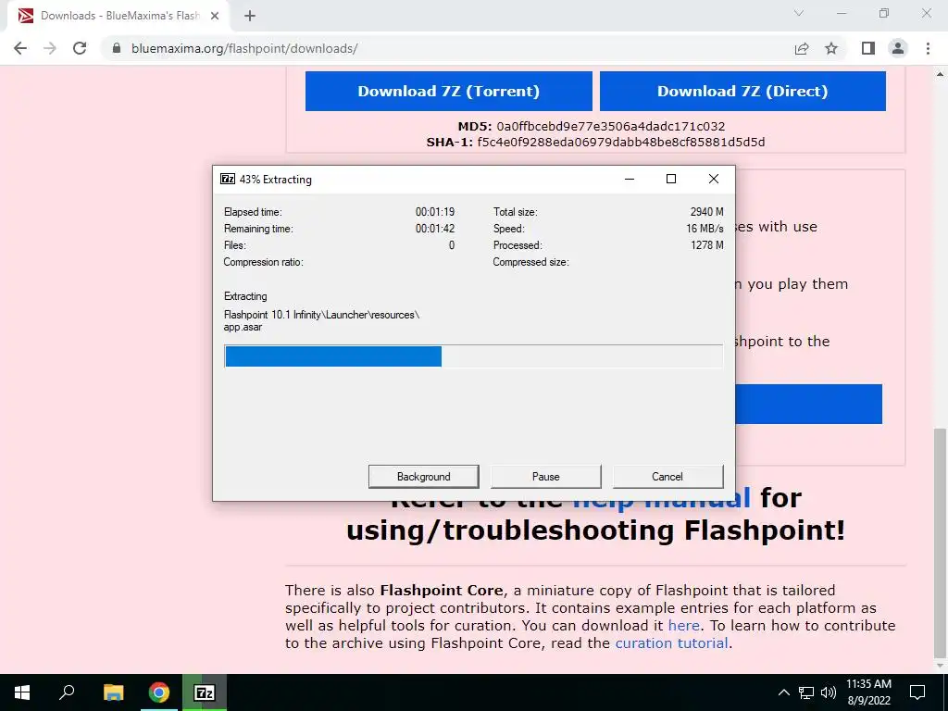Minimize the 7-Zip Extracting dialog
This screenshot has width=948, height=711.
point(630,179)
